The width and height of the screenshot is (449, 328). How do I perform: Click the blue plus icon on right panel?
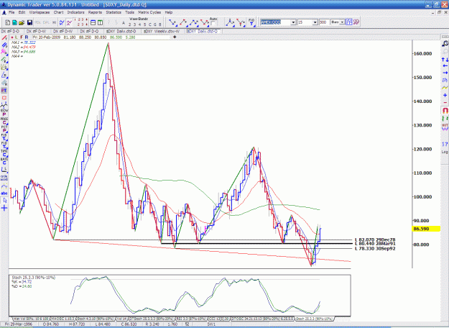(445, 95)
